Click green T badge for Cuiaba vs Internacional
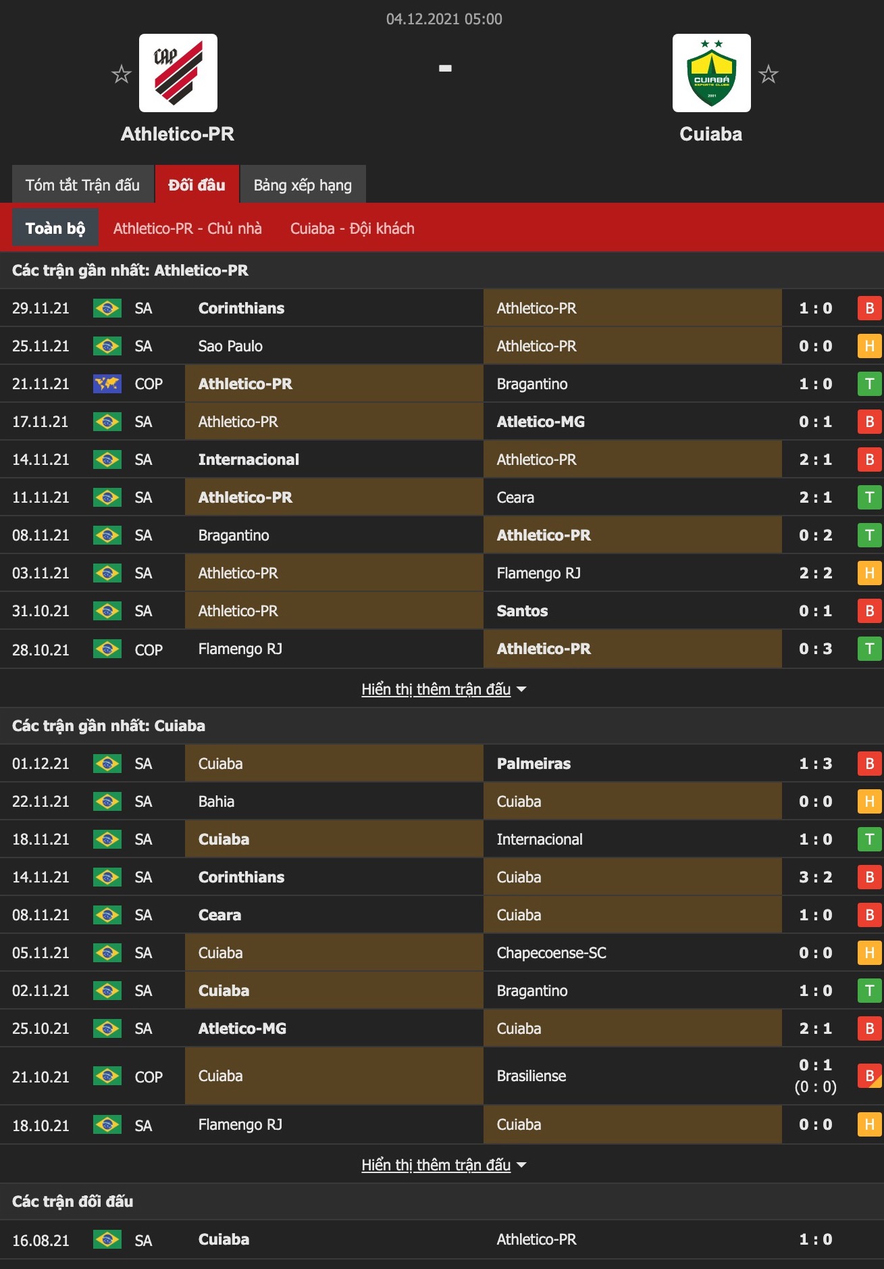884x1269 pixels. pos(869,839)
